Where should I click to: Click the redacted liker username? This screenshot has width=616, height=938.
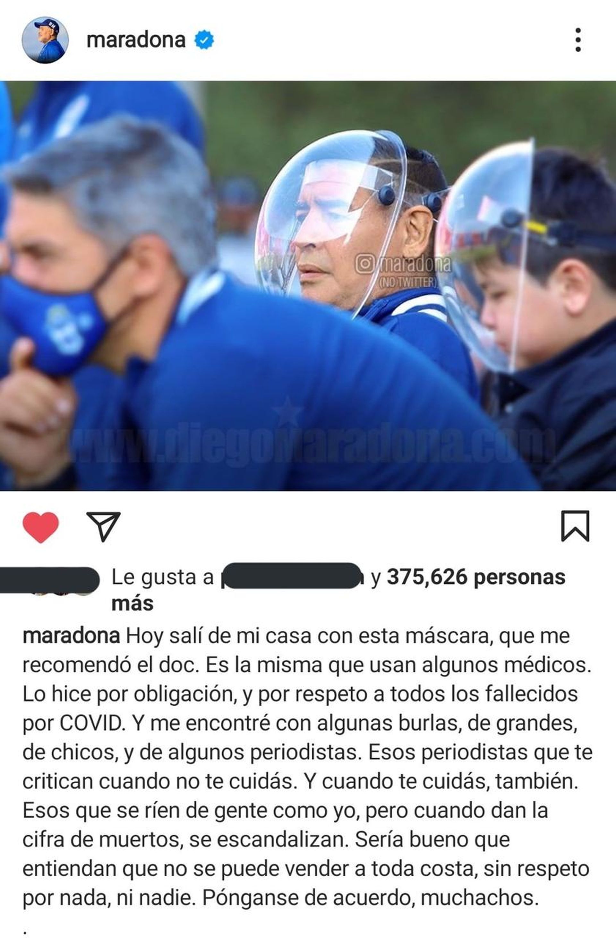click(292, 576)
